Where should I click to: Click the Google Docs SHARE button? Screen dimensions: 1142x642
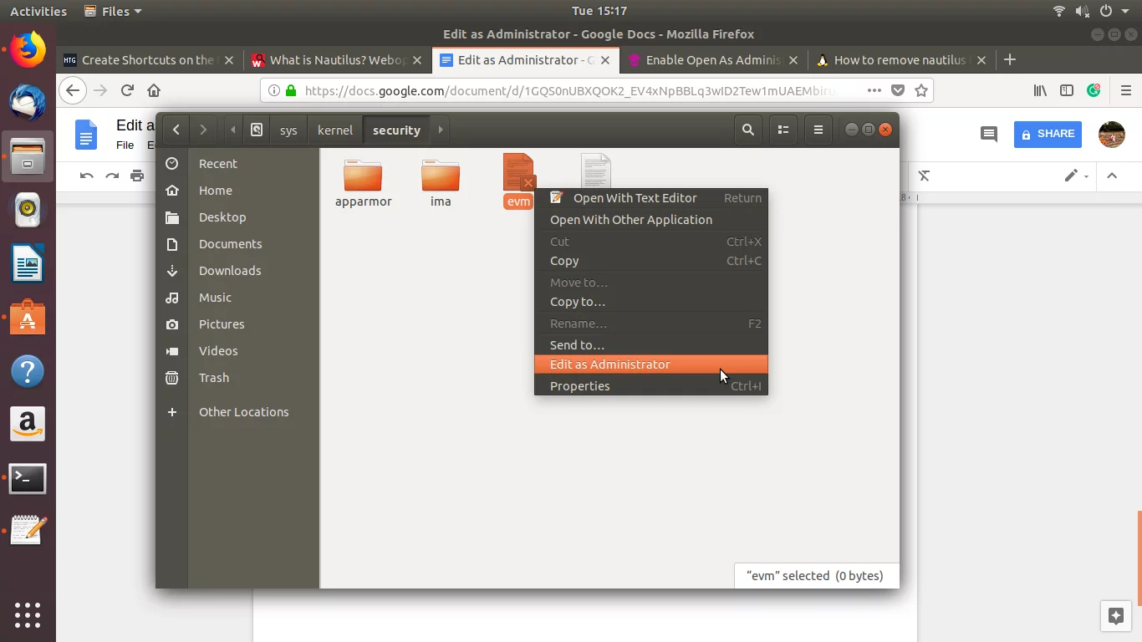pos(1047,134)
